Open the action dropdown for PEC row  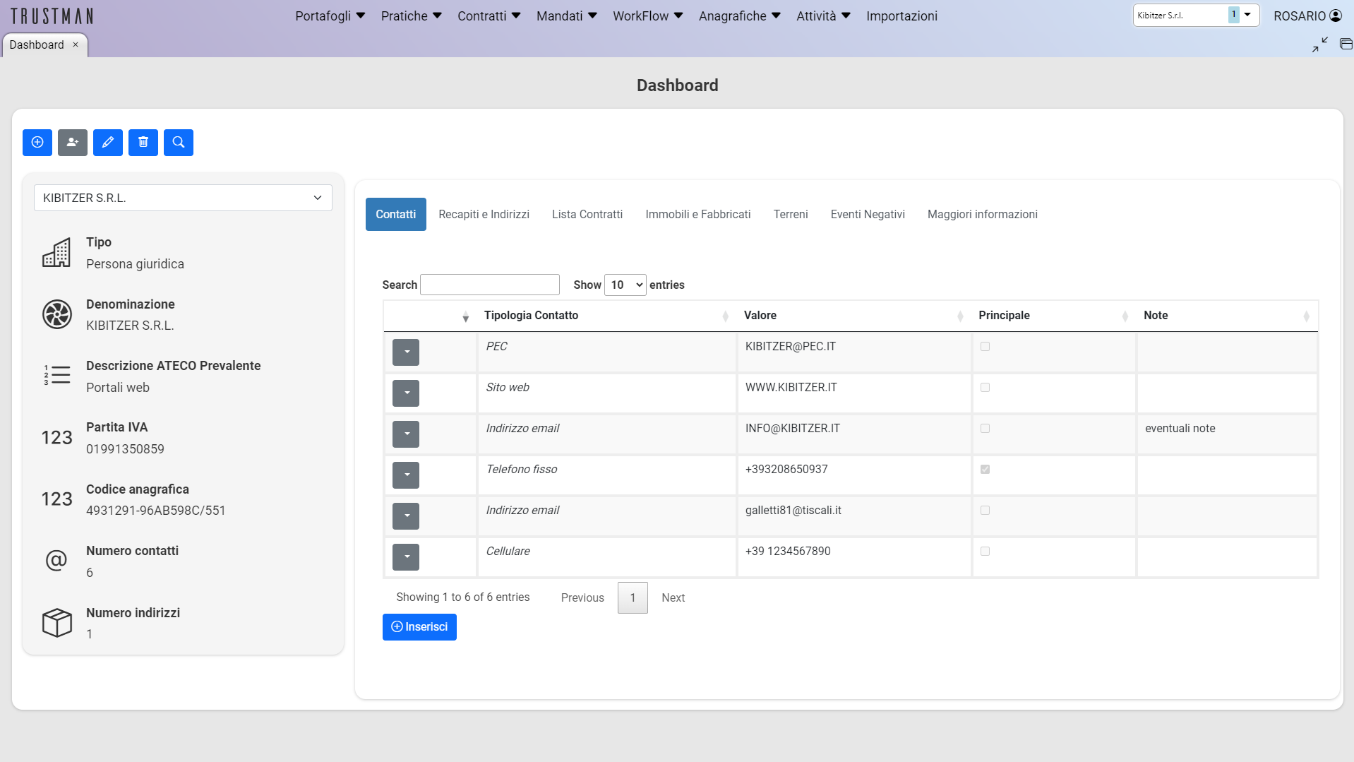click(x=406, y=352)
